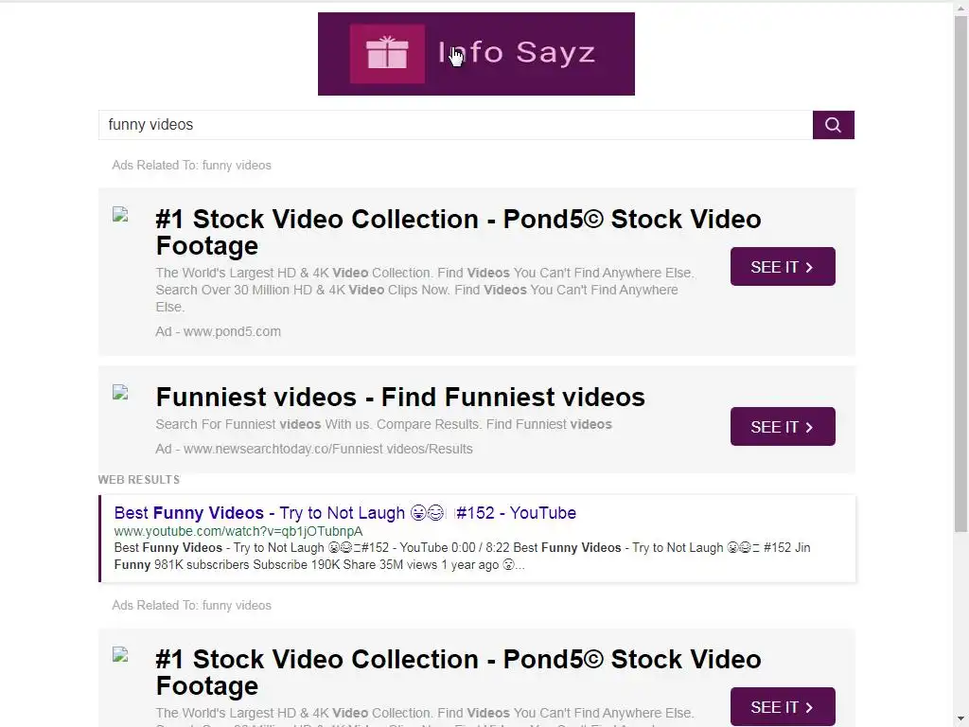Viewport: 969px width, 727px height.
Task: Click inside the funny videos search field
Action: 454,125
